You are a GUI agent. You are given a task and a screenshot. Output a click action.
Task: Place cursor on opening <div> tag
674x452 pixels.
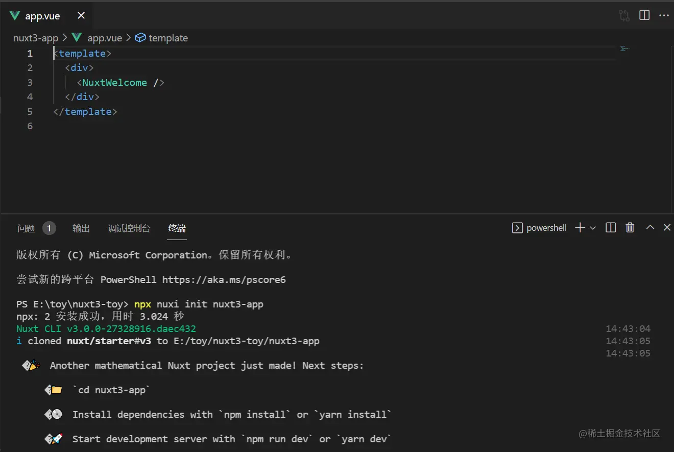[80, 68]
